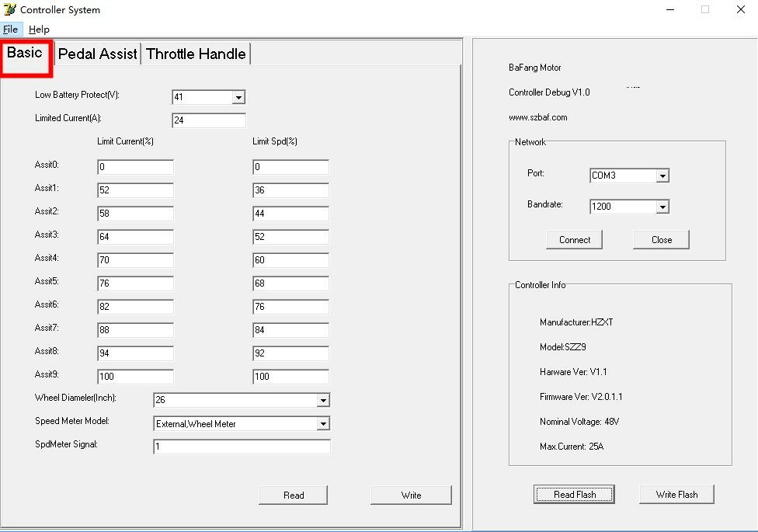Click the Read Flash button

coord(574,494)
